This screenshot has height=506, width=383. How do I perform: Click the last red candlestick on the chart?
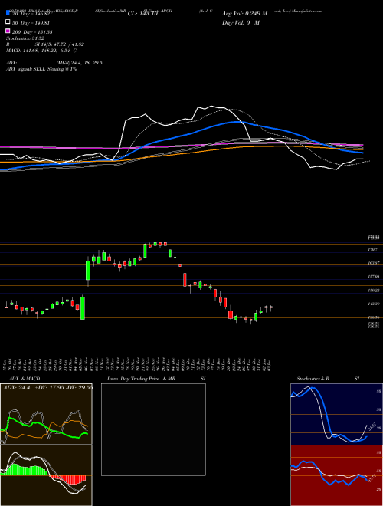(x=271, y=307)
